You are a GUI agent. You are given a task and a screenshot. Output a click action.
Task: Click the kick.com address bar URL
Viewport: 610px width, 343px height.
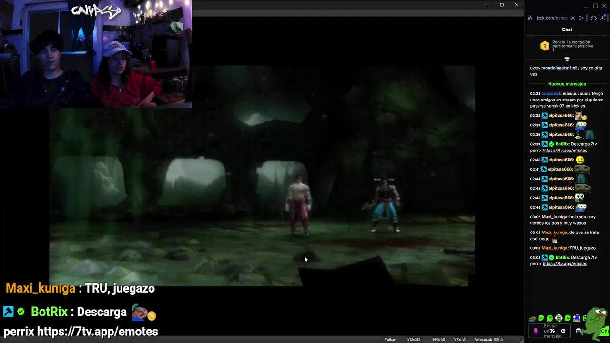pyautogui.click(x=552, y=18)
